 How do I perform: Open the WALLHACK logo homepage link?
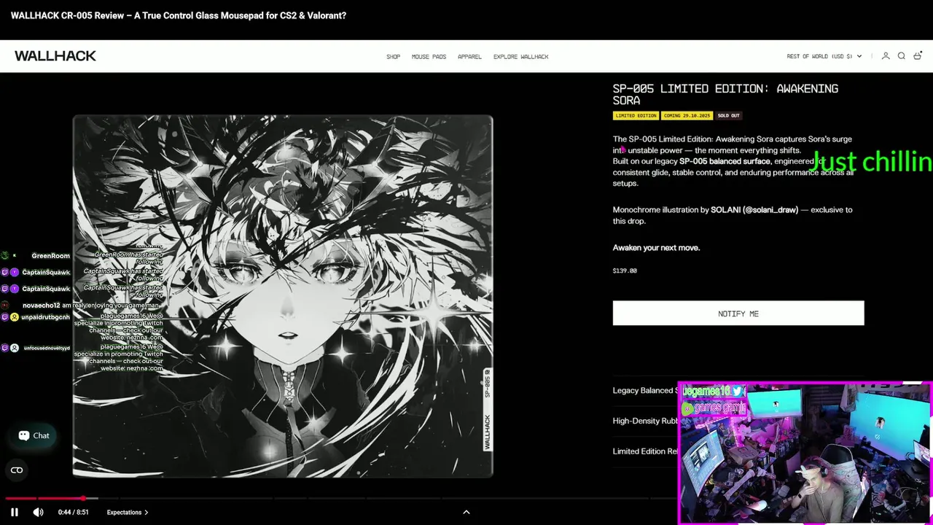point(55,56)
